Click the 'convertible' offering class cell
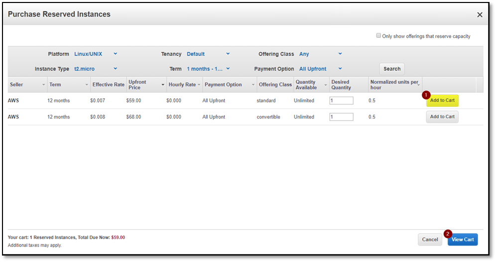The height and width of the screenshot is (262, 496). coord(268,117)
